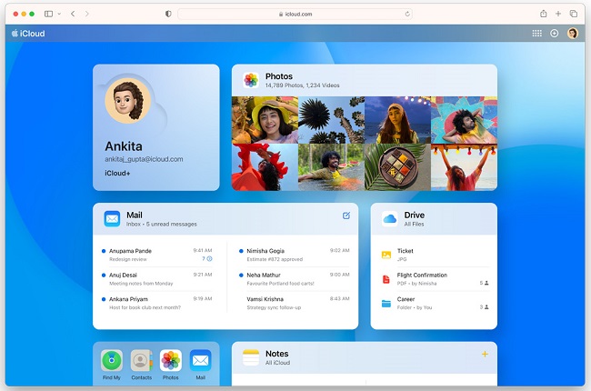Open photo of woman under string lights
Screen dimensions: 591x391
(x=397, y=120)
